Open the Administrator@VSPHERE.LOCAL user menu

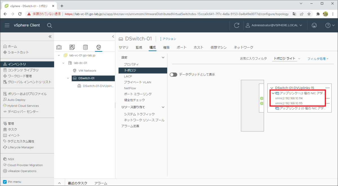[274, 25]
